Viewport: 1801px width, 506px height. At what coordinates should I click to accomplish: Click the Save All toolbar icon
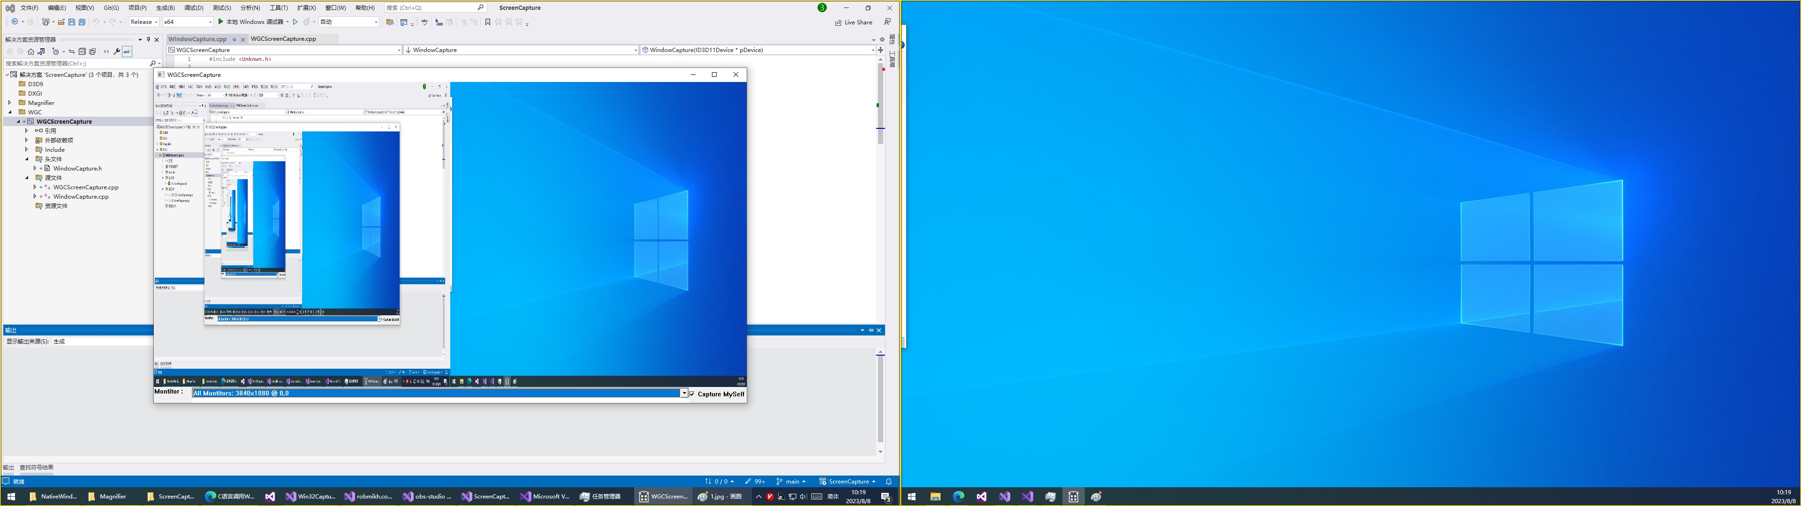tap(82, 22)
